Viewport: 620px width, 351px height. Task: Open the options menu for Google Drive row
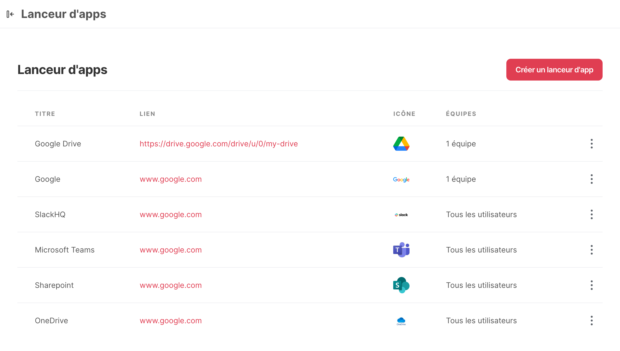coord(592,144)
